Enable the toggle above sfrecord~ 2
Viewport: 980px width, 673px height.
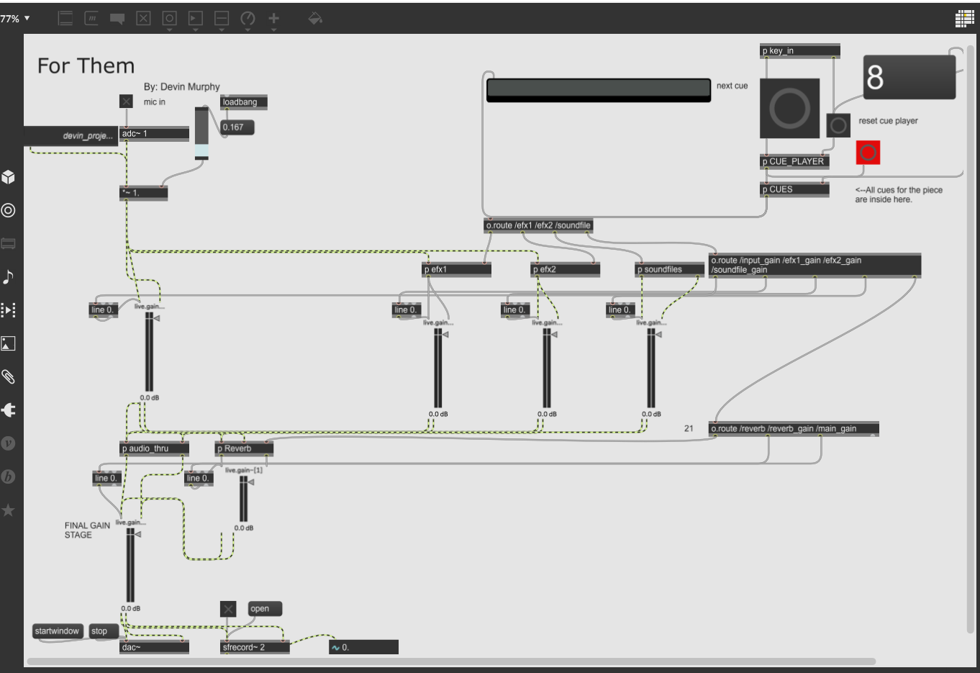[x=228, y=610]
